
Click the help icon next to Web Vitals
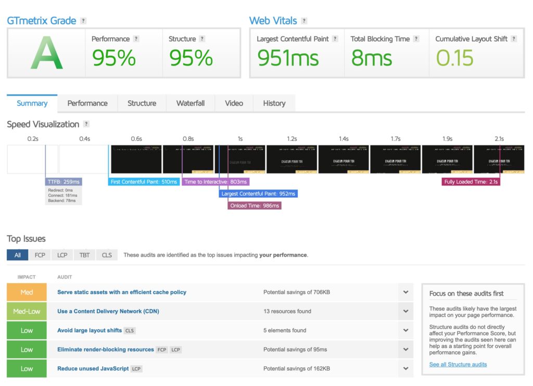[x=304, y=21]
